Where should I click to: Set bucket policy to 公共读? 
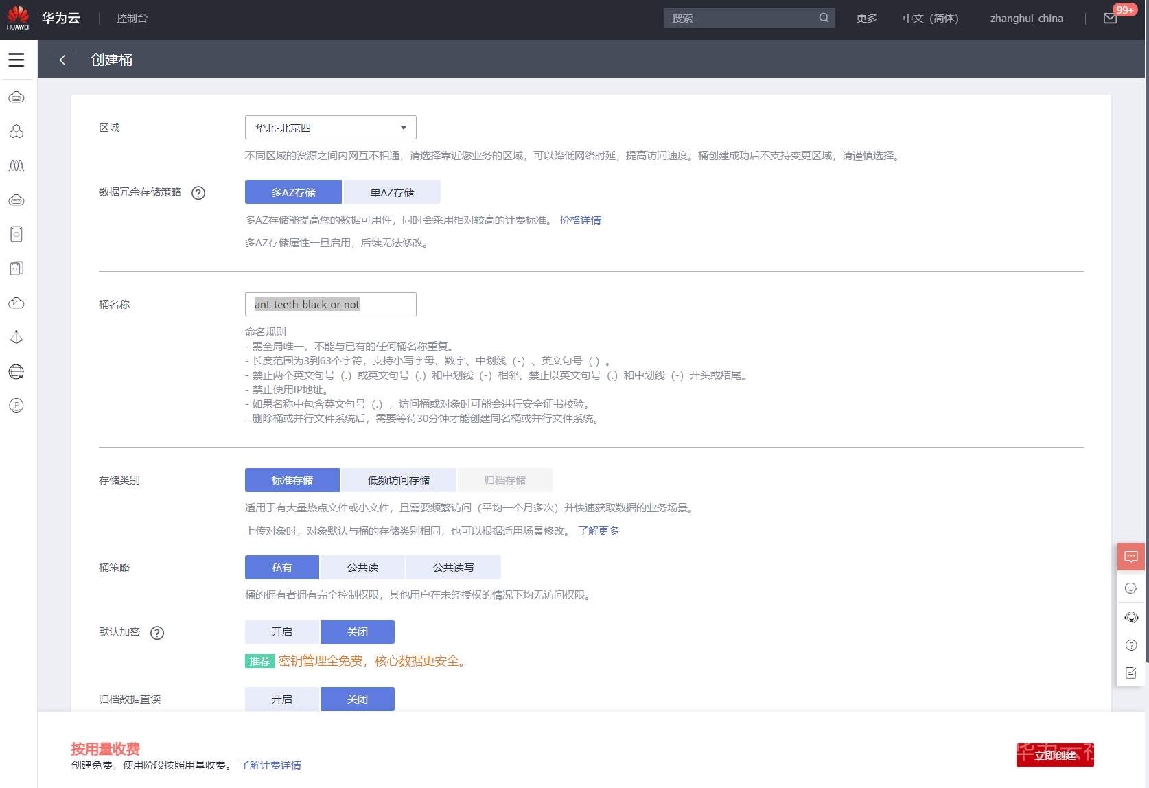362,567
